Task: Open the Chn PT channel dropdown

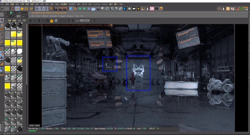Action: tap(84, 21)
